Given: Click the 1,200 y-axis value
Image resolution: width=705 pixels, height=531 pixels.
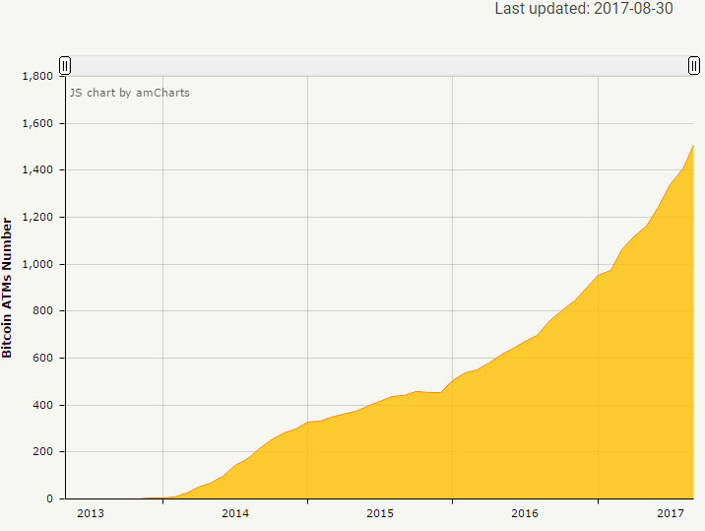Looking at the screenshot, I should pyautogui.click(x=37, y=217).
